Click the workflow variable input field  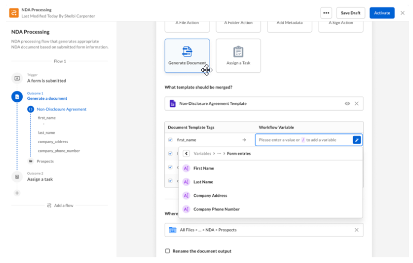pos(304,140)
